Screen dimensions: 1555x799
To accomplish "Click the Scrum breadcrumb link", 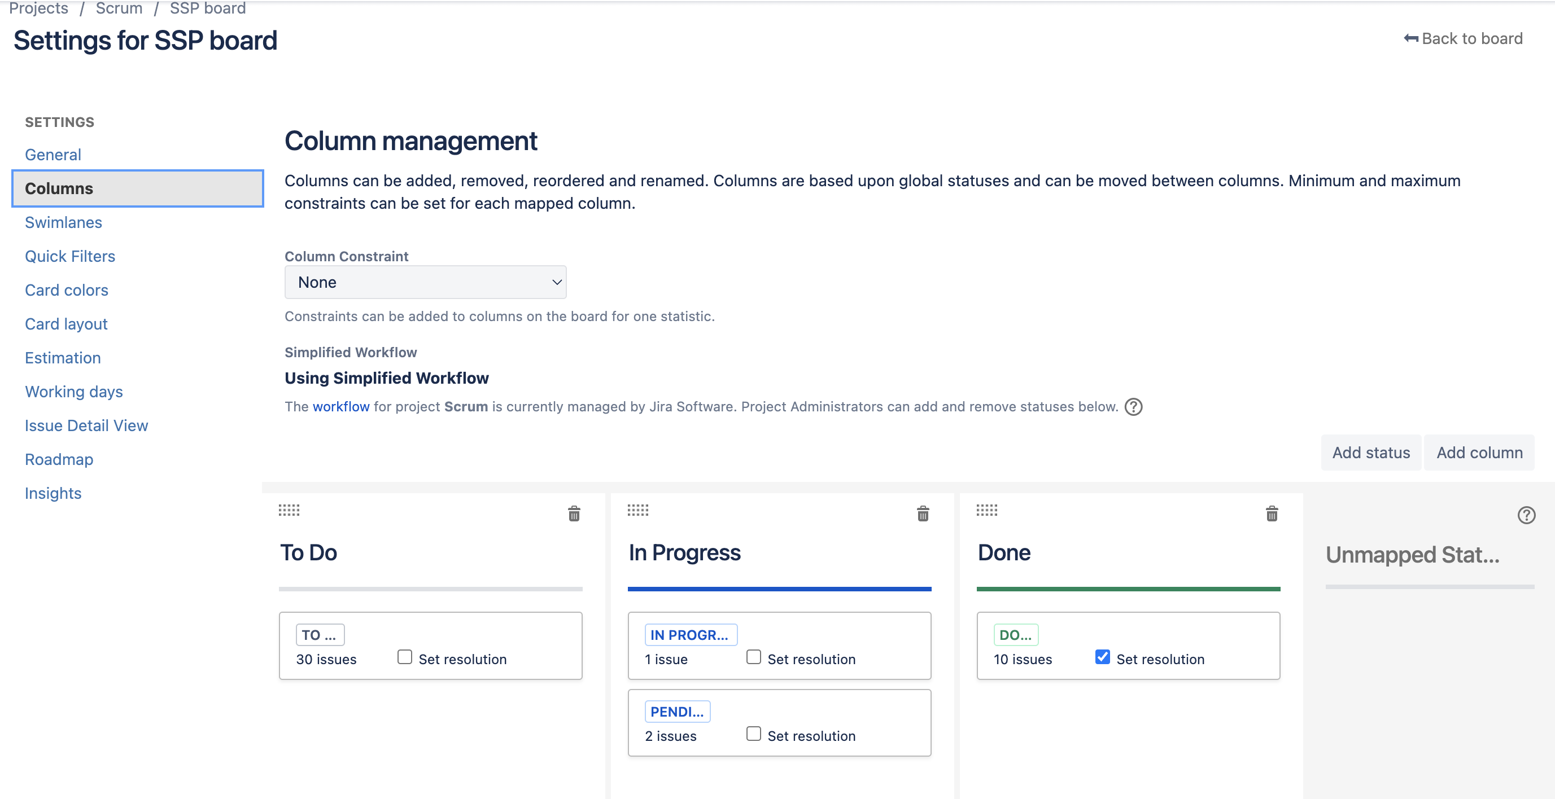I will (119, 8).
